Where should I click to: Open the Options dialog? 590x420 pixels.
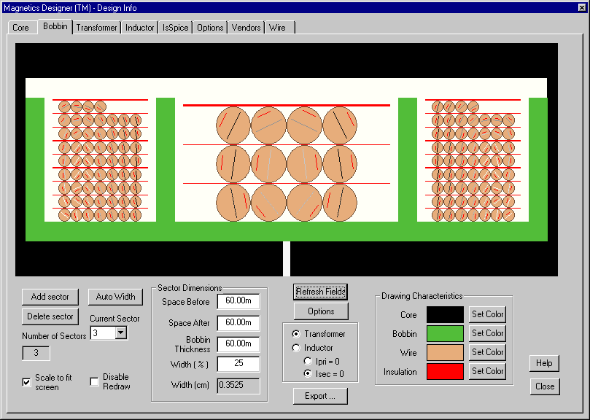[321, 311]
